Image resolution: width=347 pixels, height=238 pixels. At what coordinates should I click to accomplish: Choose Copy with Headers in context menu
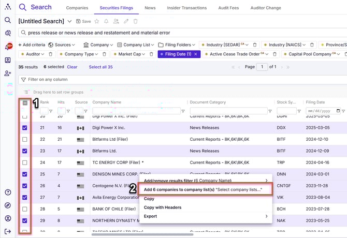(163, 207)
